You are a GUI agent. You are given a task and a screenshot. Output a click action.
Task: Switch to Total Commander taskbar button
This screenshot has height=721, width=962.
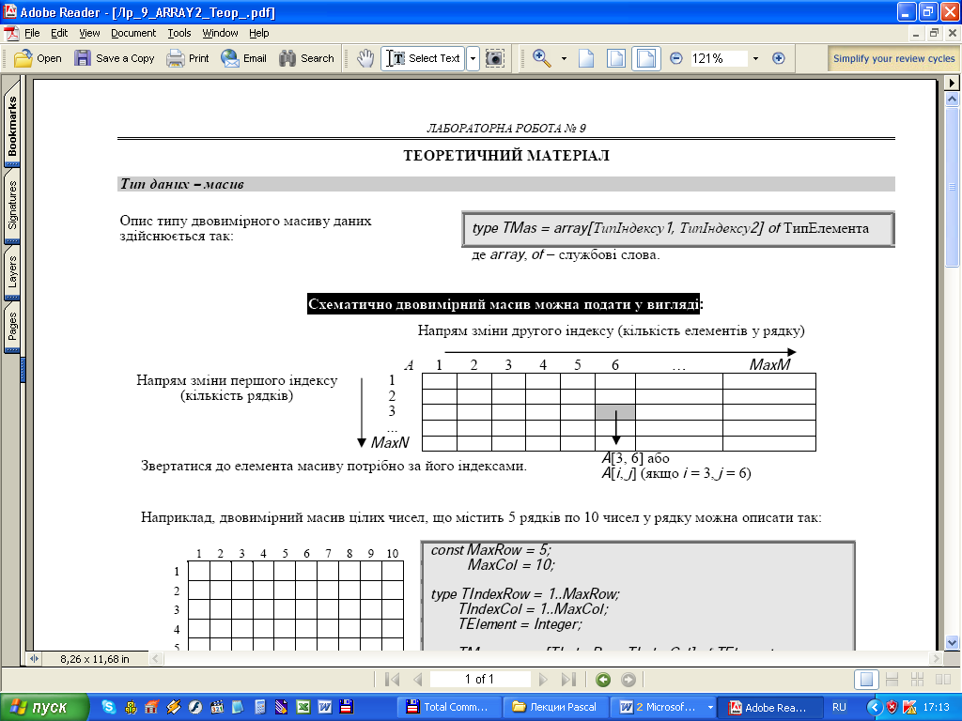(x=448, y=708)
